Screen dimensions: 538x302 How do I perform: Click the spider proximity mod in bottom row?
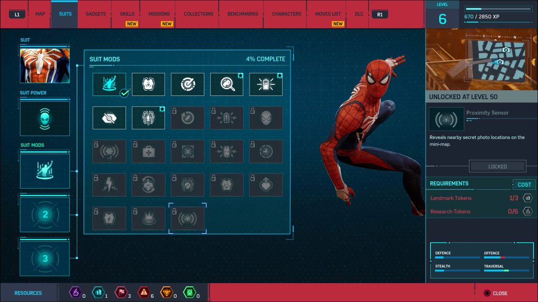point(188,218)
